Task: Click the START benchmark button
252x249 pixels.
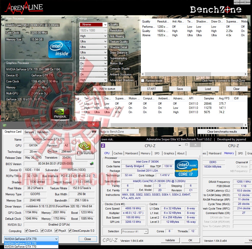Action: pyautogui.click(x=151, y=89)
